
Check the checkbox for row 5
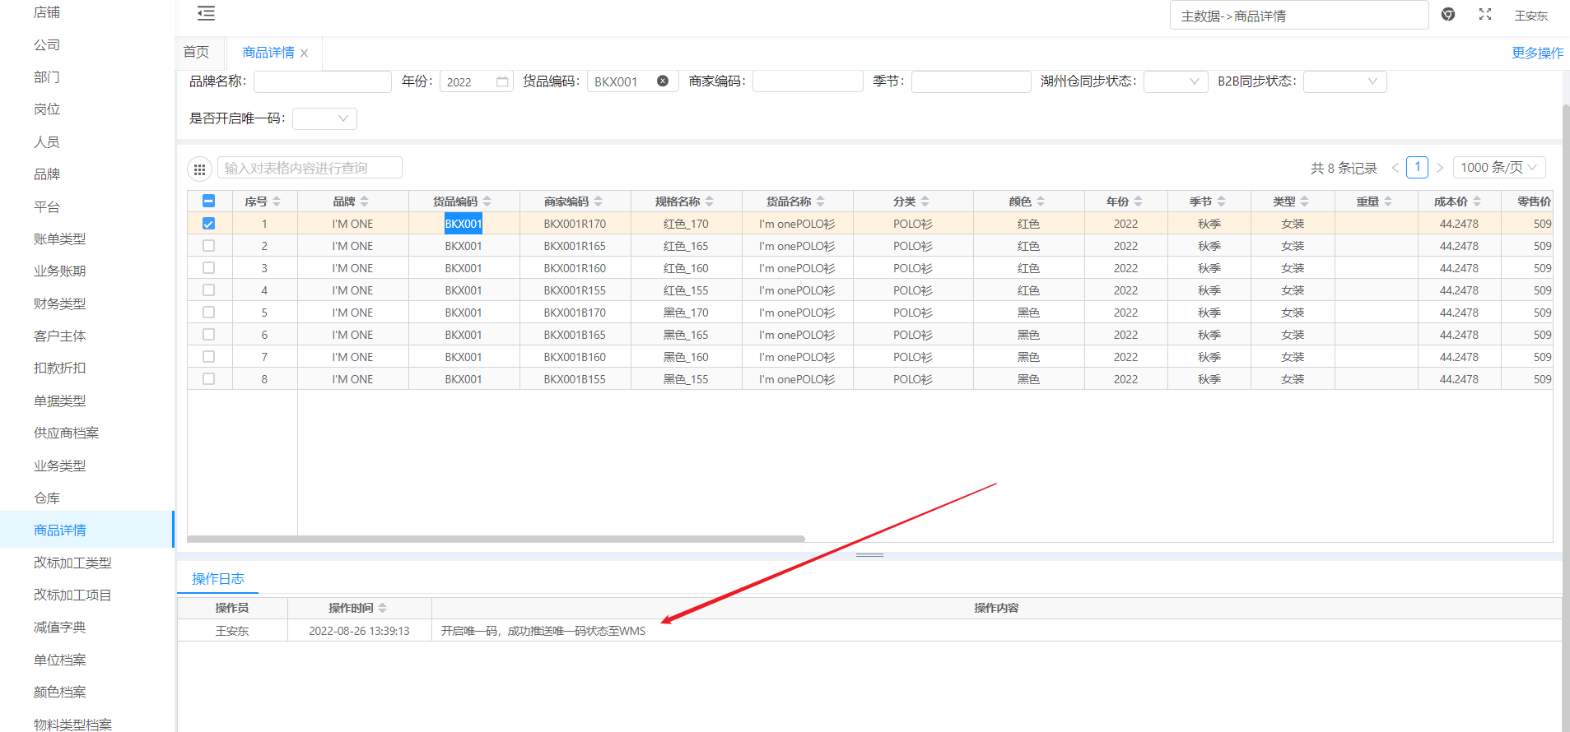pyautogui.click(x=208, y=313)
